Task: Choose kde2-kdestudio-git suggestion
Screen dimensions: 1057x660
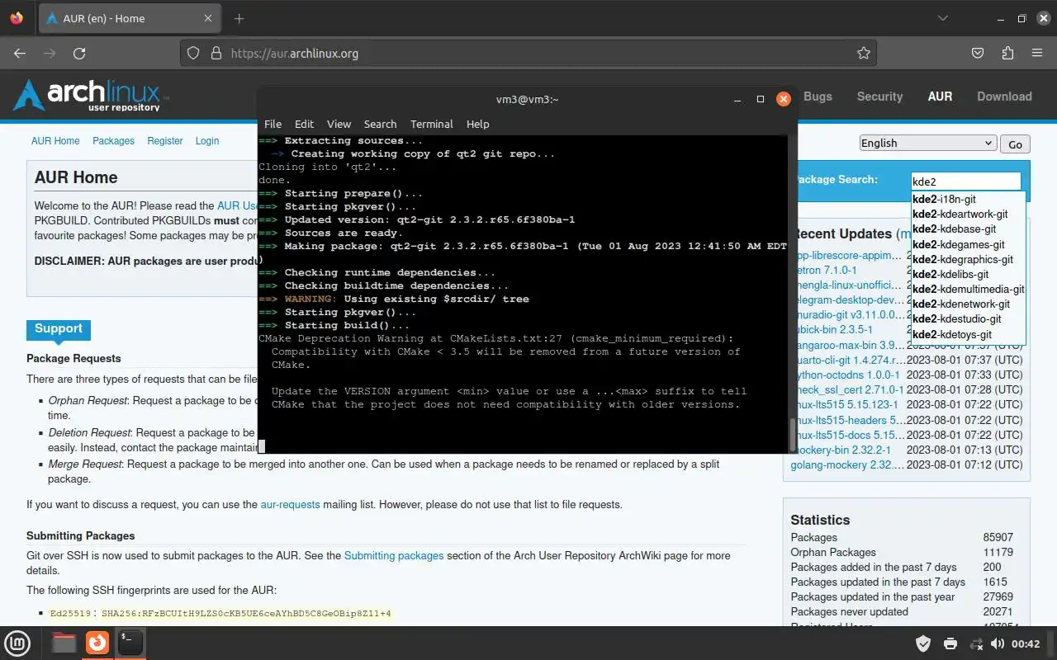Action: [x=968, y=318]
